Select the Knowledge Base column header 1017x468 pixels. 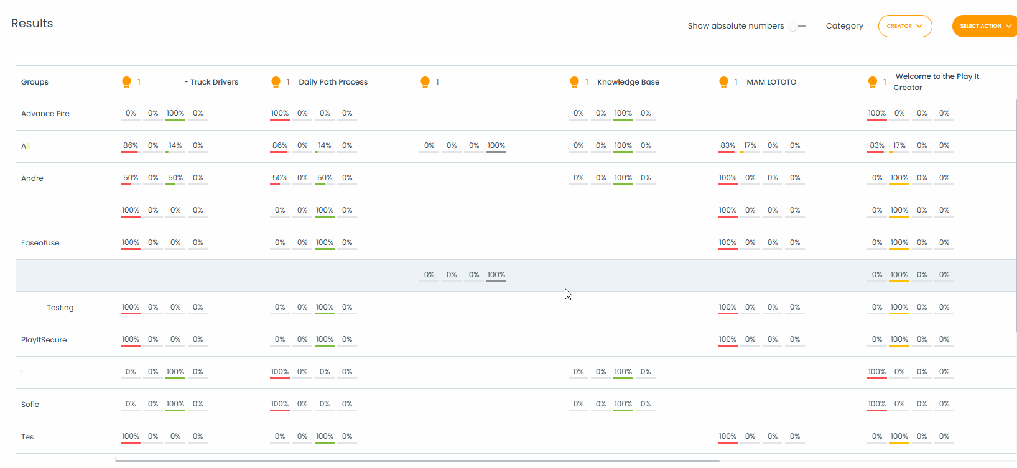coord(628,82)
